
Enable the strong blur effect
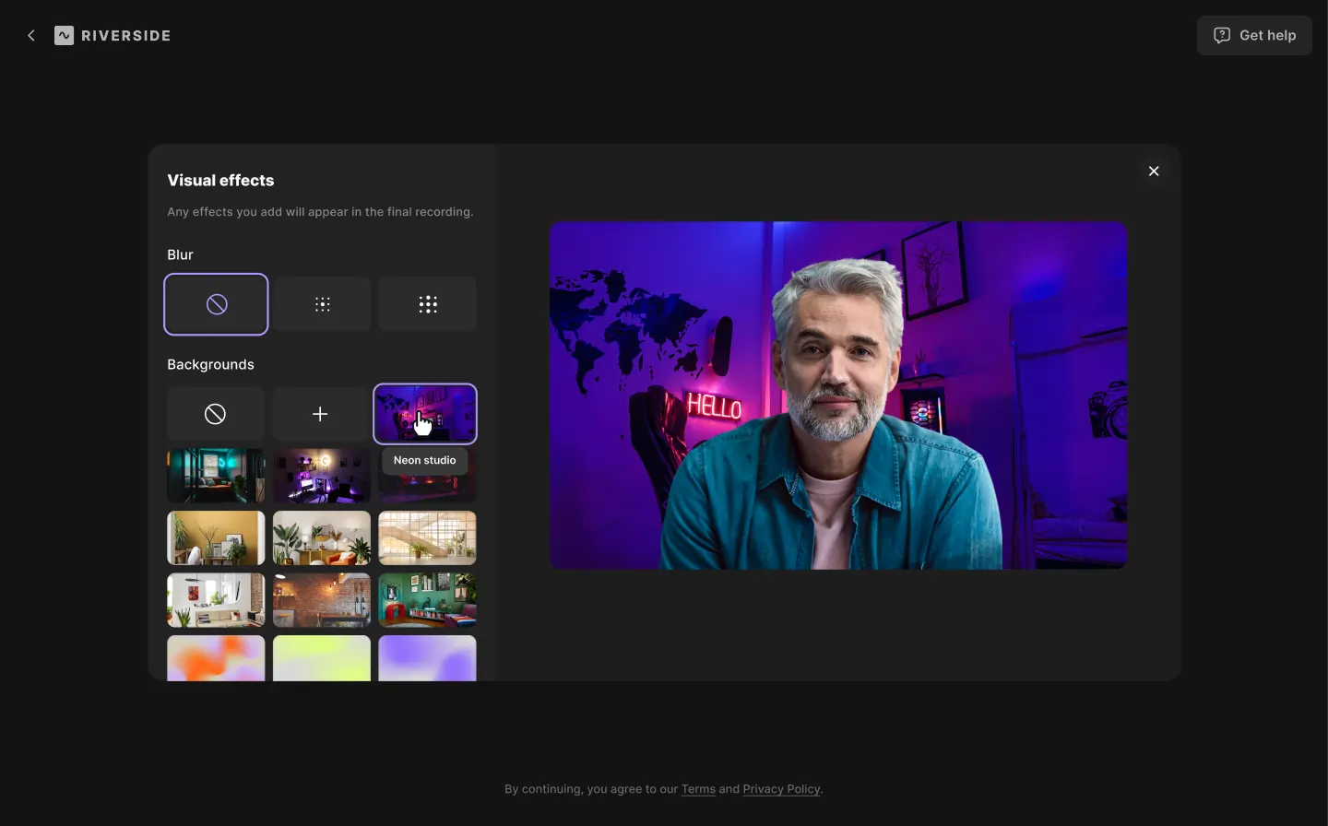coord(426,303)
